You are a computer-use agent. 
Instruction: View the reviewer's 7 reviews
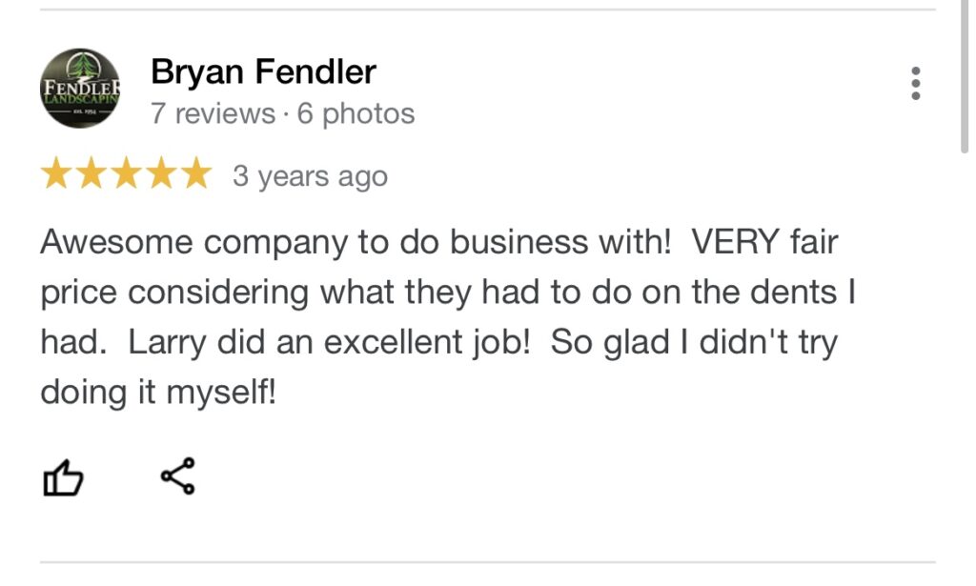pyautogui.click(x=213, y=113)
